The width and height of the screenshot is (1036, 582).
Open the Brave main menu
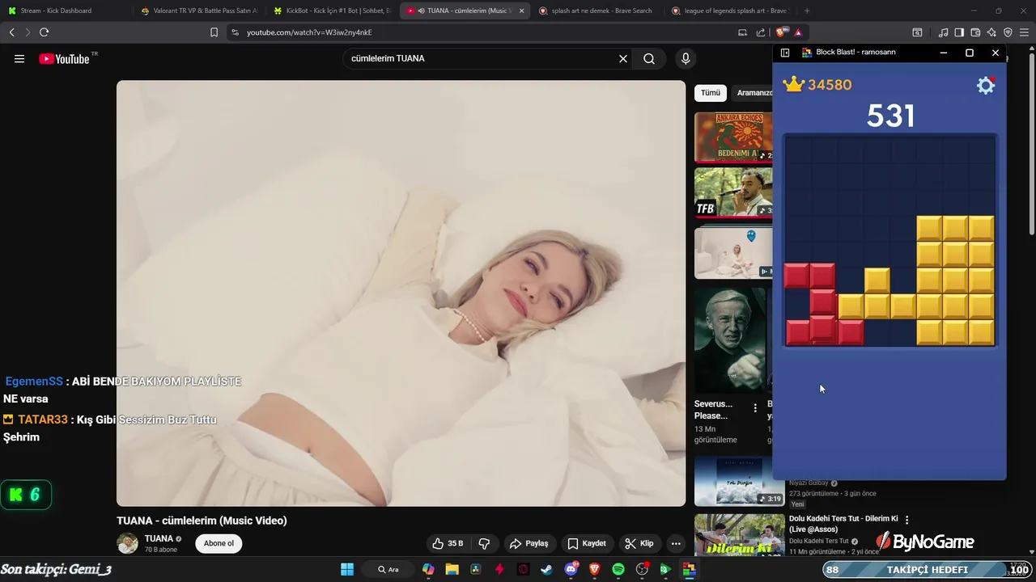pos(1024,32)
